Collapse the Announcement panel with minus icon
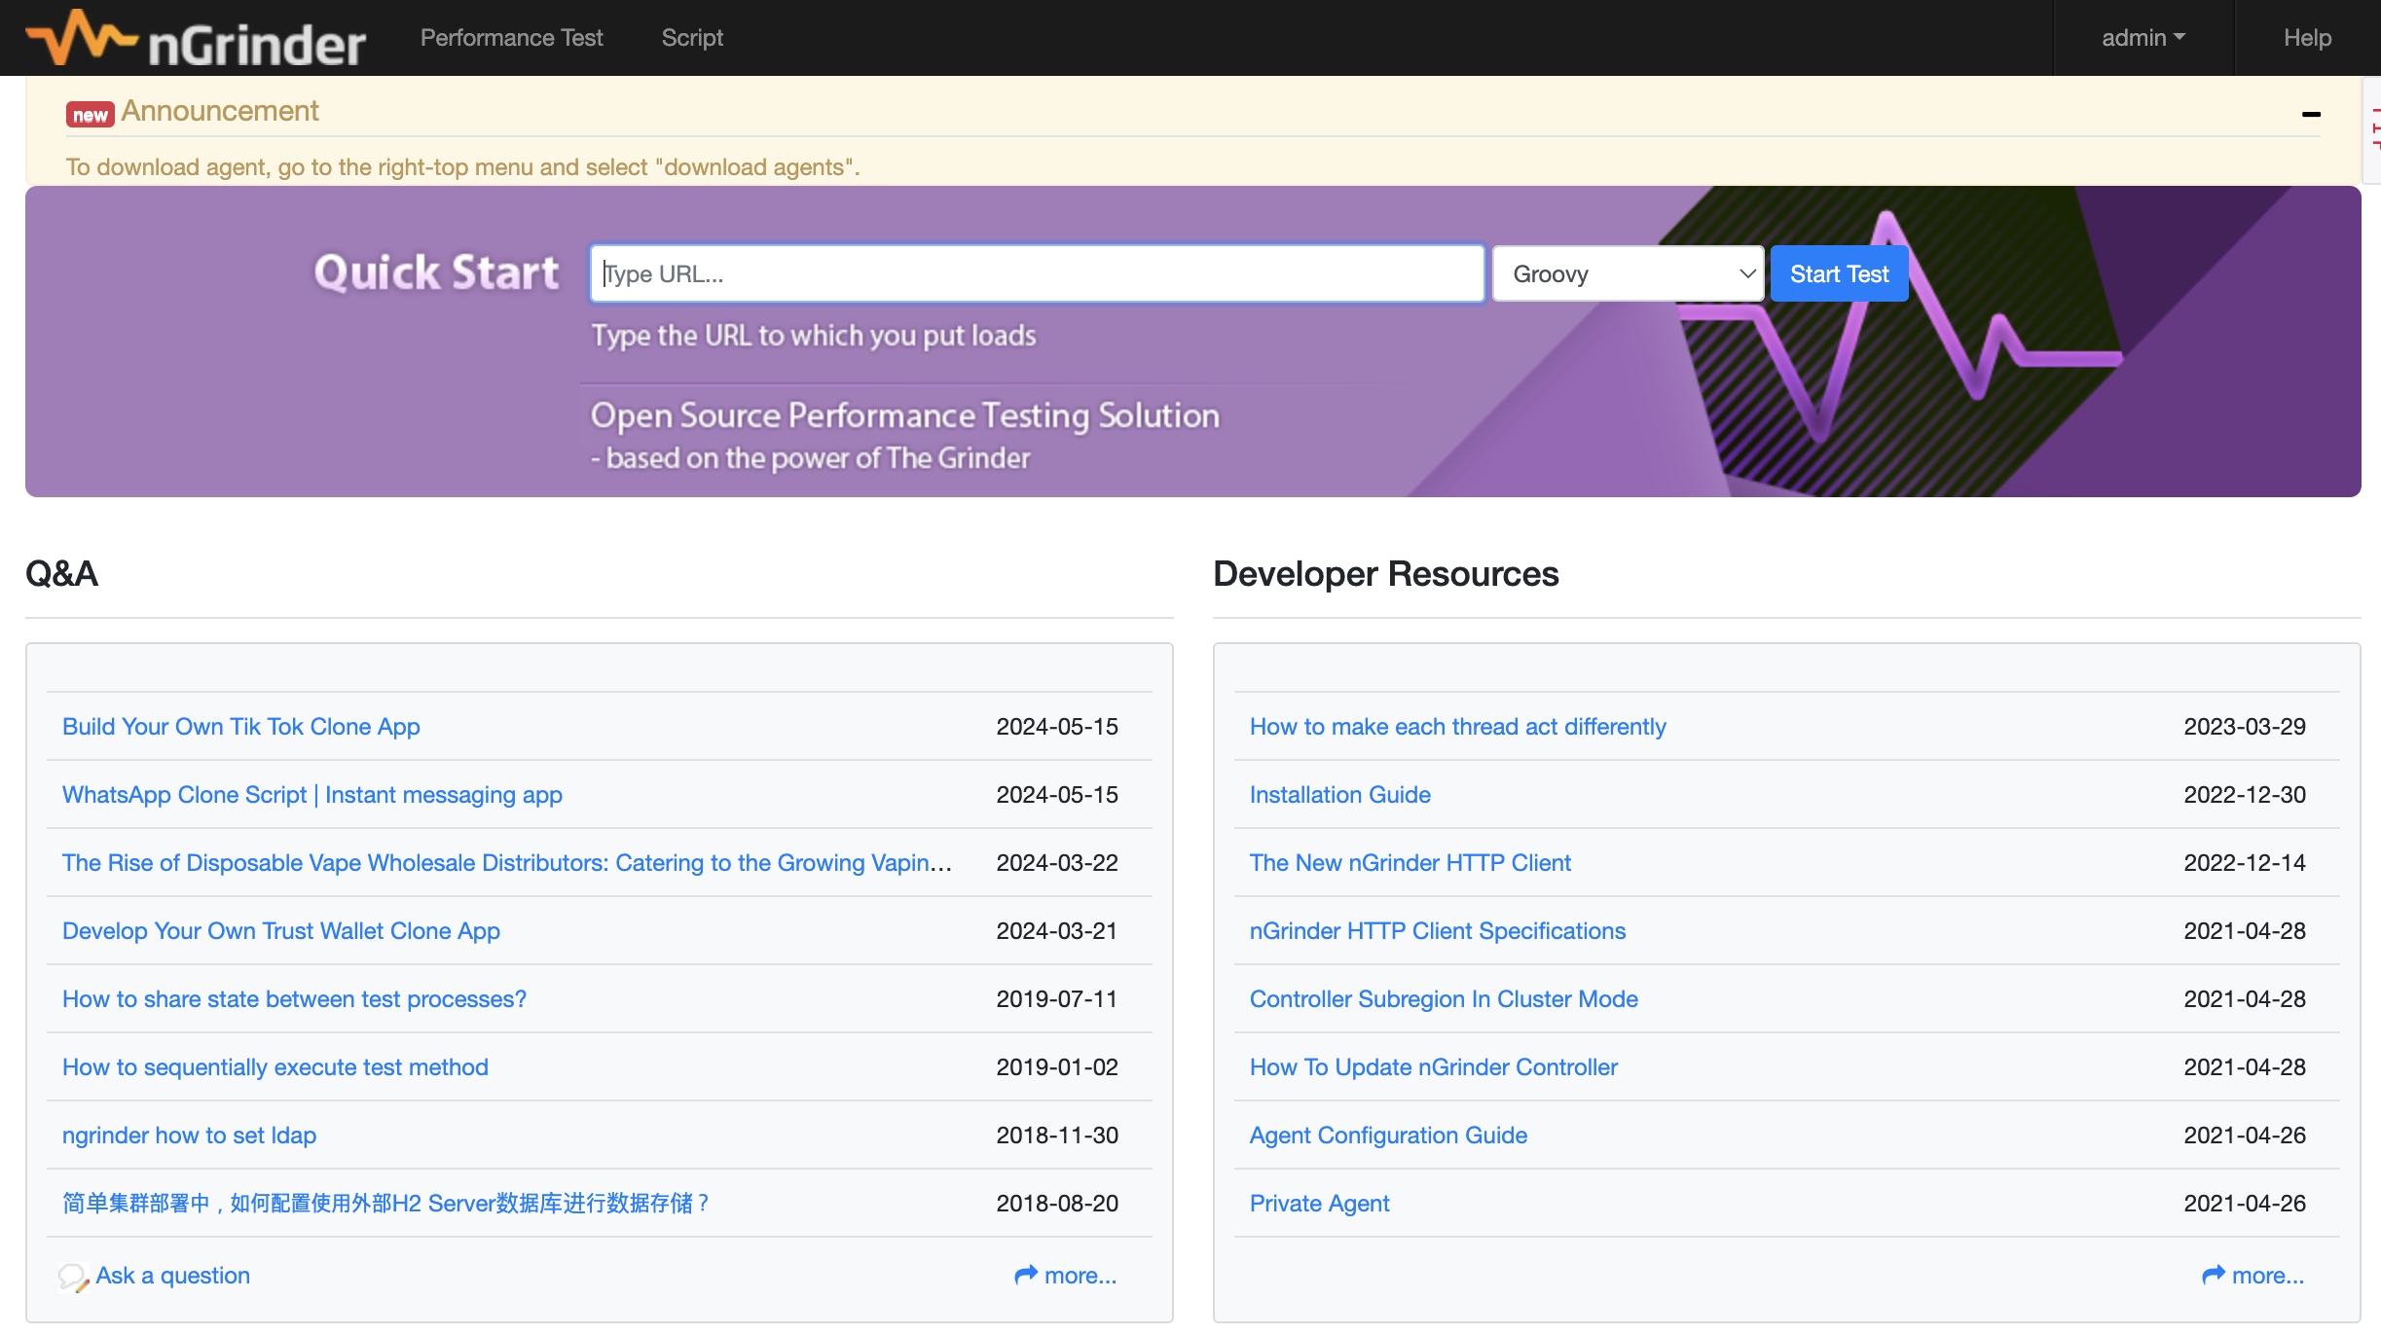Image resolution: width=2381 pixels, height=1335 pixels. pyautogui.click(x=2311, y=114)
